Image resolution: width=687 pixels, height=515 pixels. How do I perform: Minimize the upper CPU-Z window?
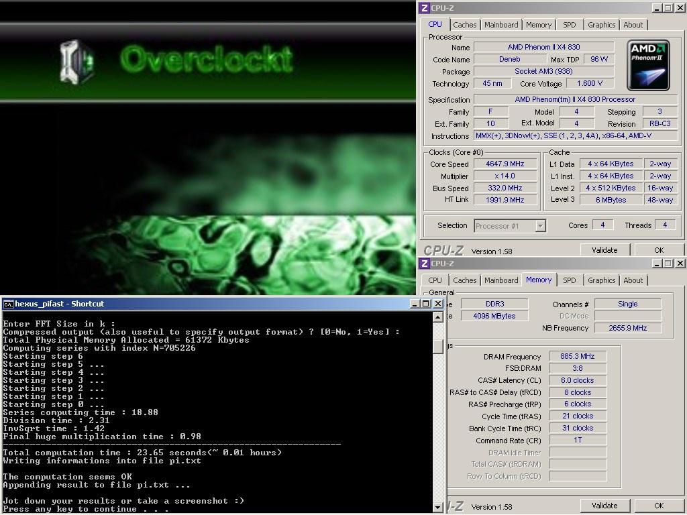657,8
